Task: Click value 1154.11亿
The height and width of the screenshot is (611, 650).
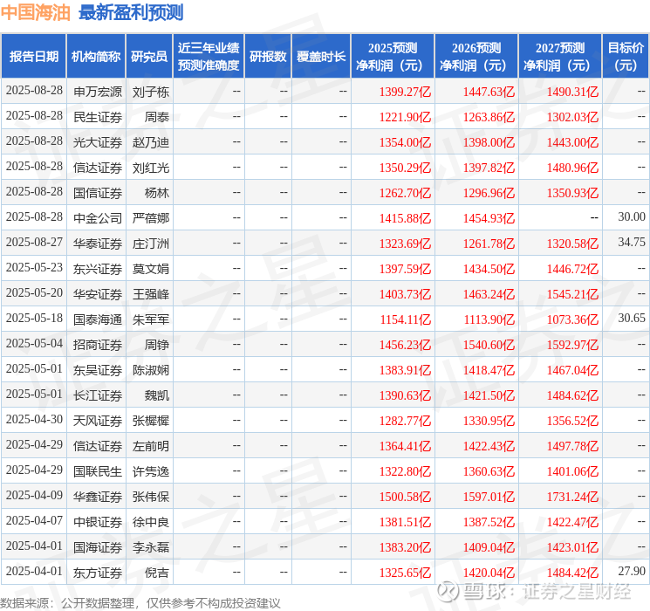Action: click(x=406, y=319)
